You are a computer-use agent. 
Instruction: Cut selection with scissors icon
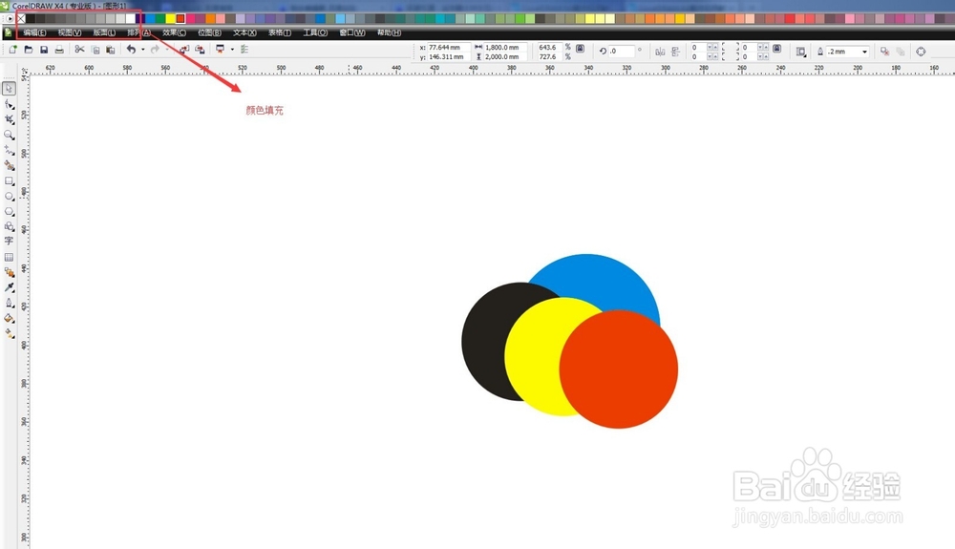click(x=79, y=50)
